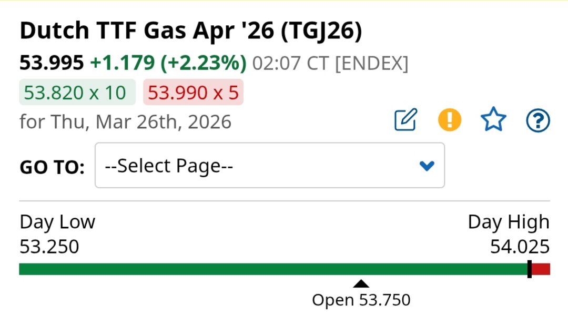The image size is (568, 315).
Task: Click the Day Low value 53.250
Action: [x=49, y=246]
